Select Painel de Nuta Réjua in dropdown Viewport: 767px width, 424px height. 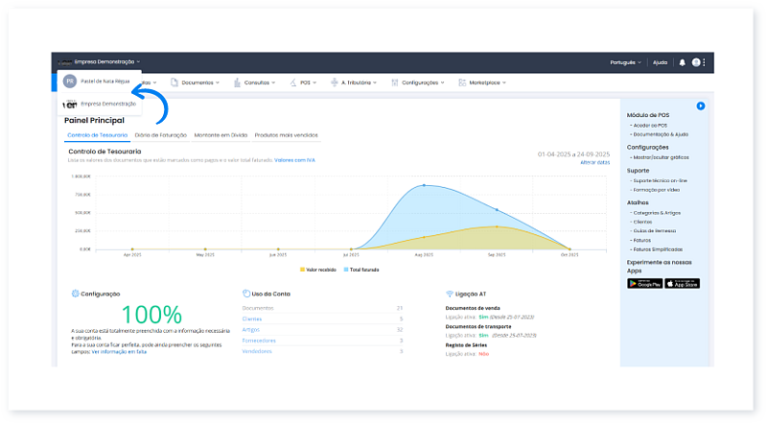(104, 82)
